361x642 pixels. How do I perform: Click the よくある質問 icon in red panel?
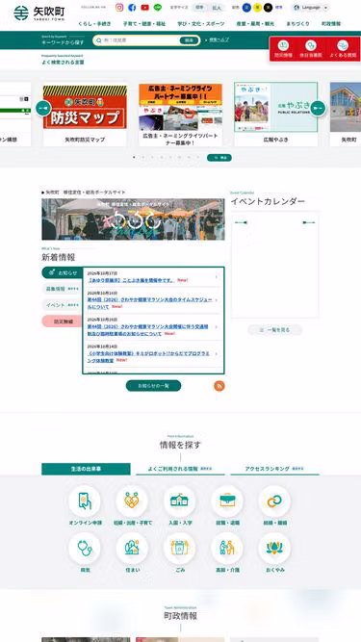[x=343, y=48]
